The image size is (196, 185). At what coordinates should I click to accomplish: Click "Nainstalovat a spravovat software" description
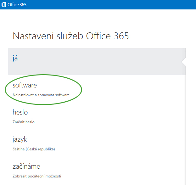[x=41, y=95]
